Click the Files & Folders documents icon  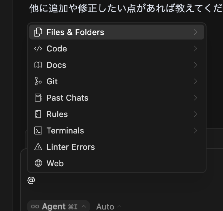point(38,32)
